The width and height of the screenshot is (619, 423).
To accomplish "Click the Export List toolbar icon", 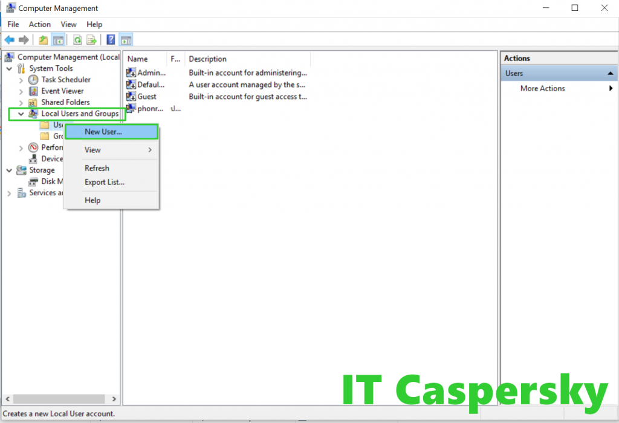I will tap(92, 40).
